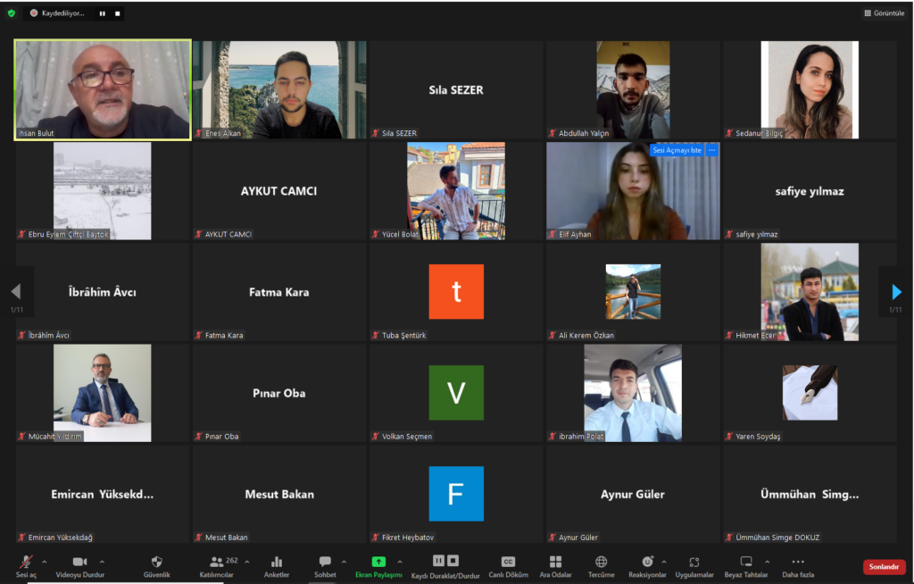Image resolution: width=914 pixels, height=584 pixels.
Task: Start sharing with green Ekran Paylaşımı icon
Action: click(378, 563)
